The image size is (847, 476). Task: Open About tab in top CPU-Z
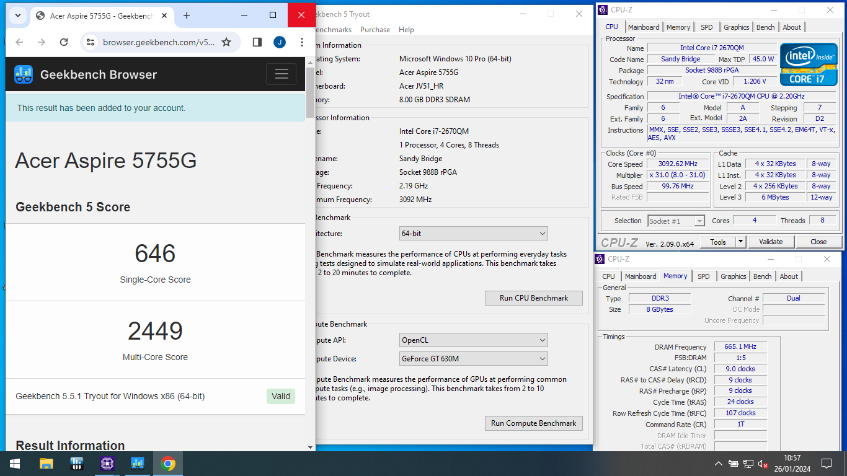[x=792, y=27]
